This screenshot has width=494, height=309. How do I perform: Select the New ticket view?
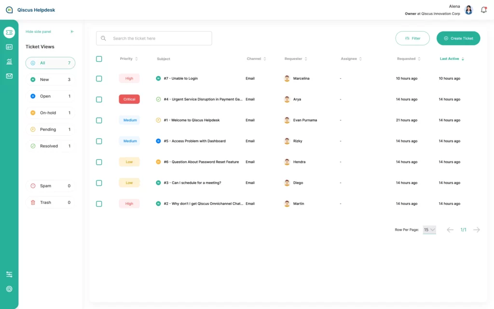50,80
